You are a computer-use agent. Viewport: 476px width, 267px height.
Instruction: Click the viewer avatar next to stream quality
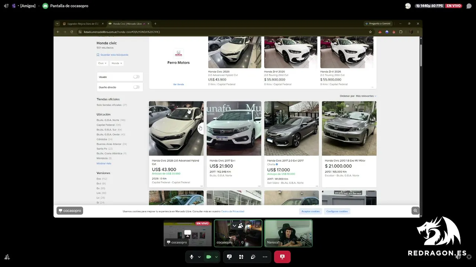pos(408,6)
